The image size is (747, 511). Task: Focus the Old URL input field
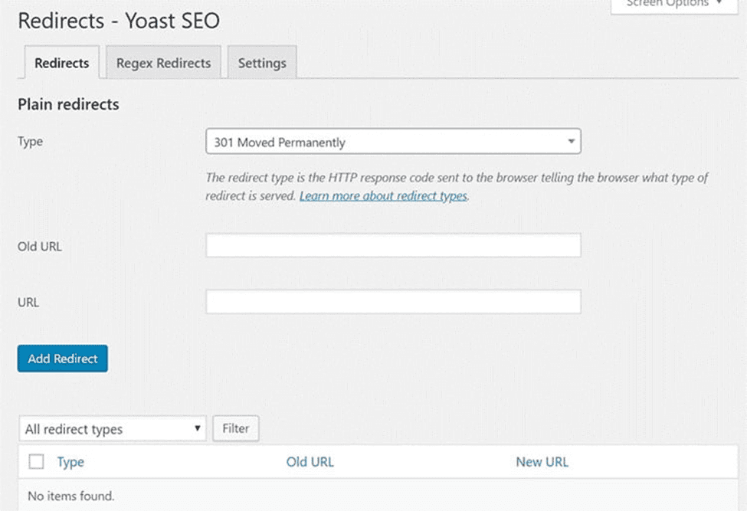point(393,245)
